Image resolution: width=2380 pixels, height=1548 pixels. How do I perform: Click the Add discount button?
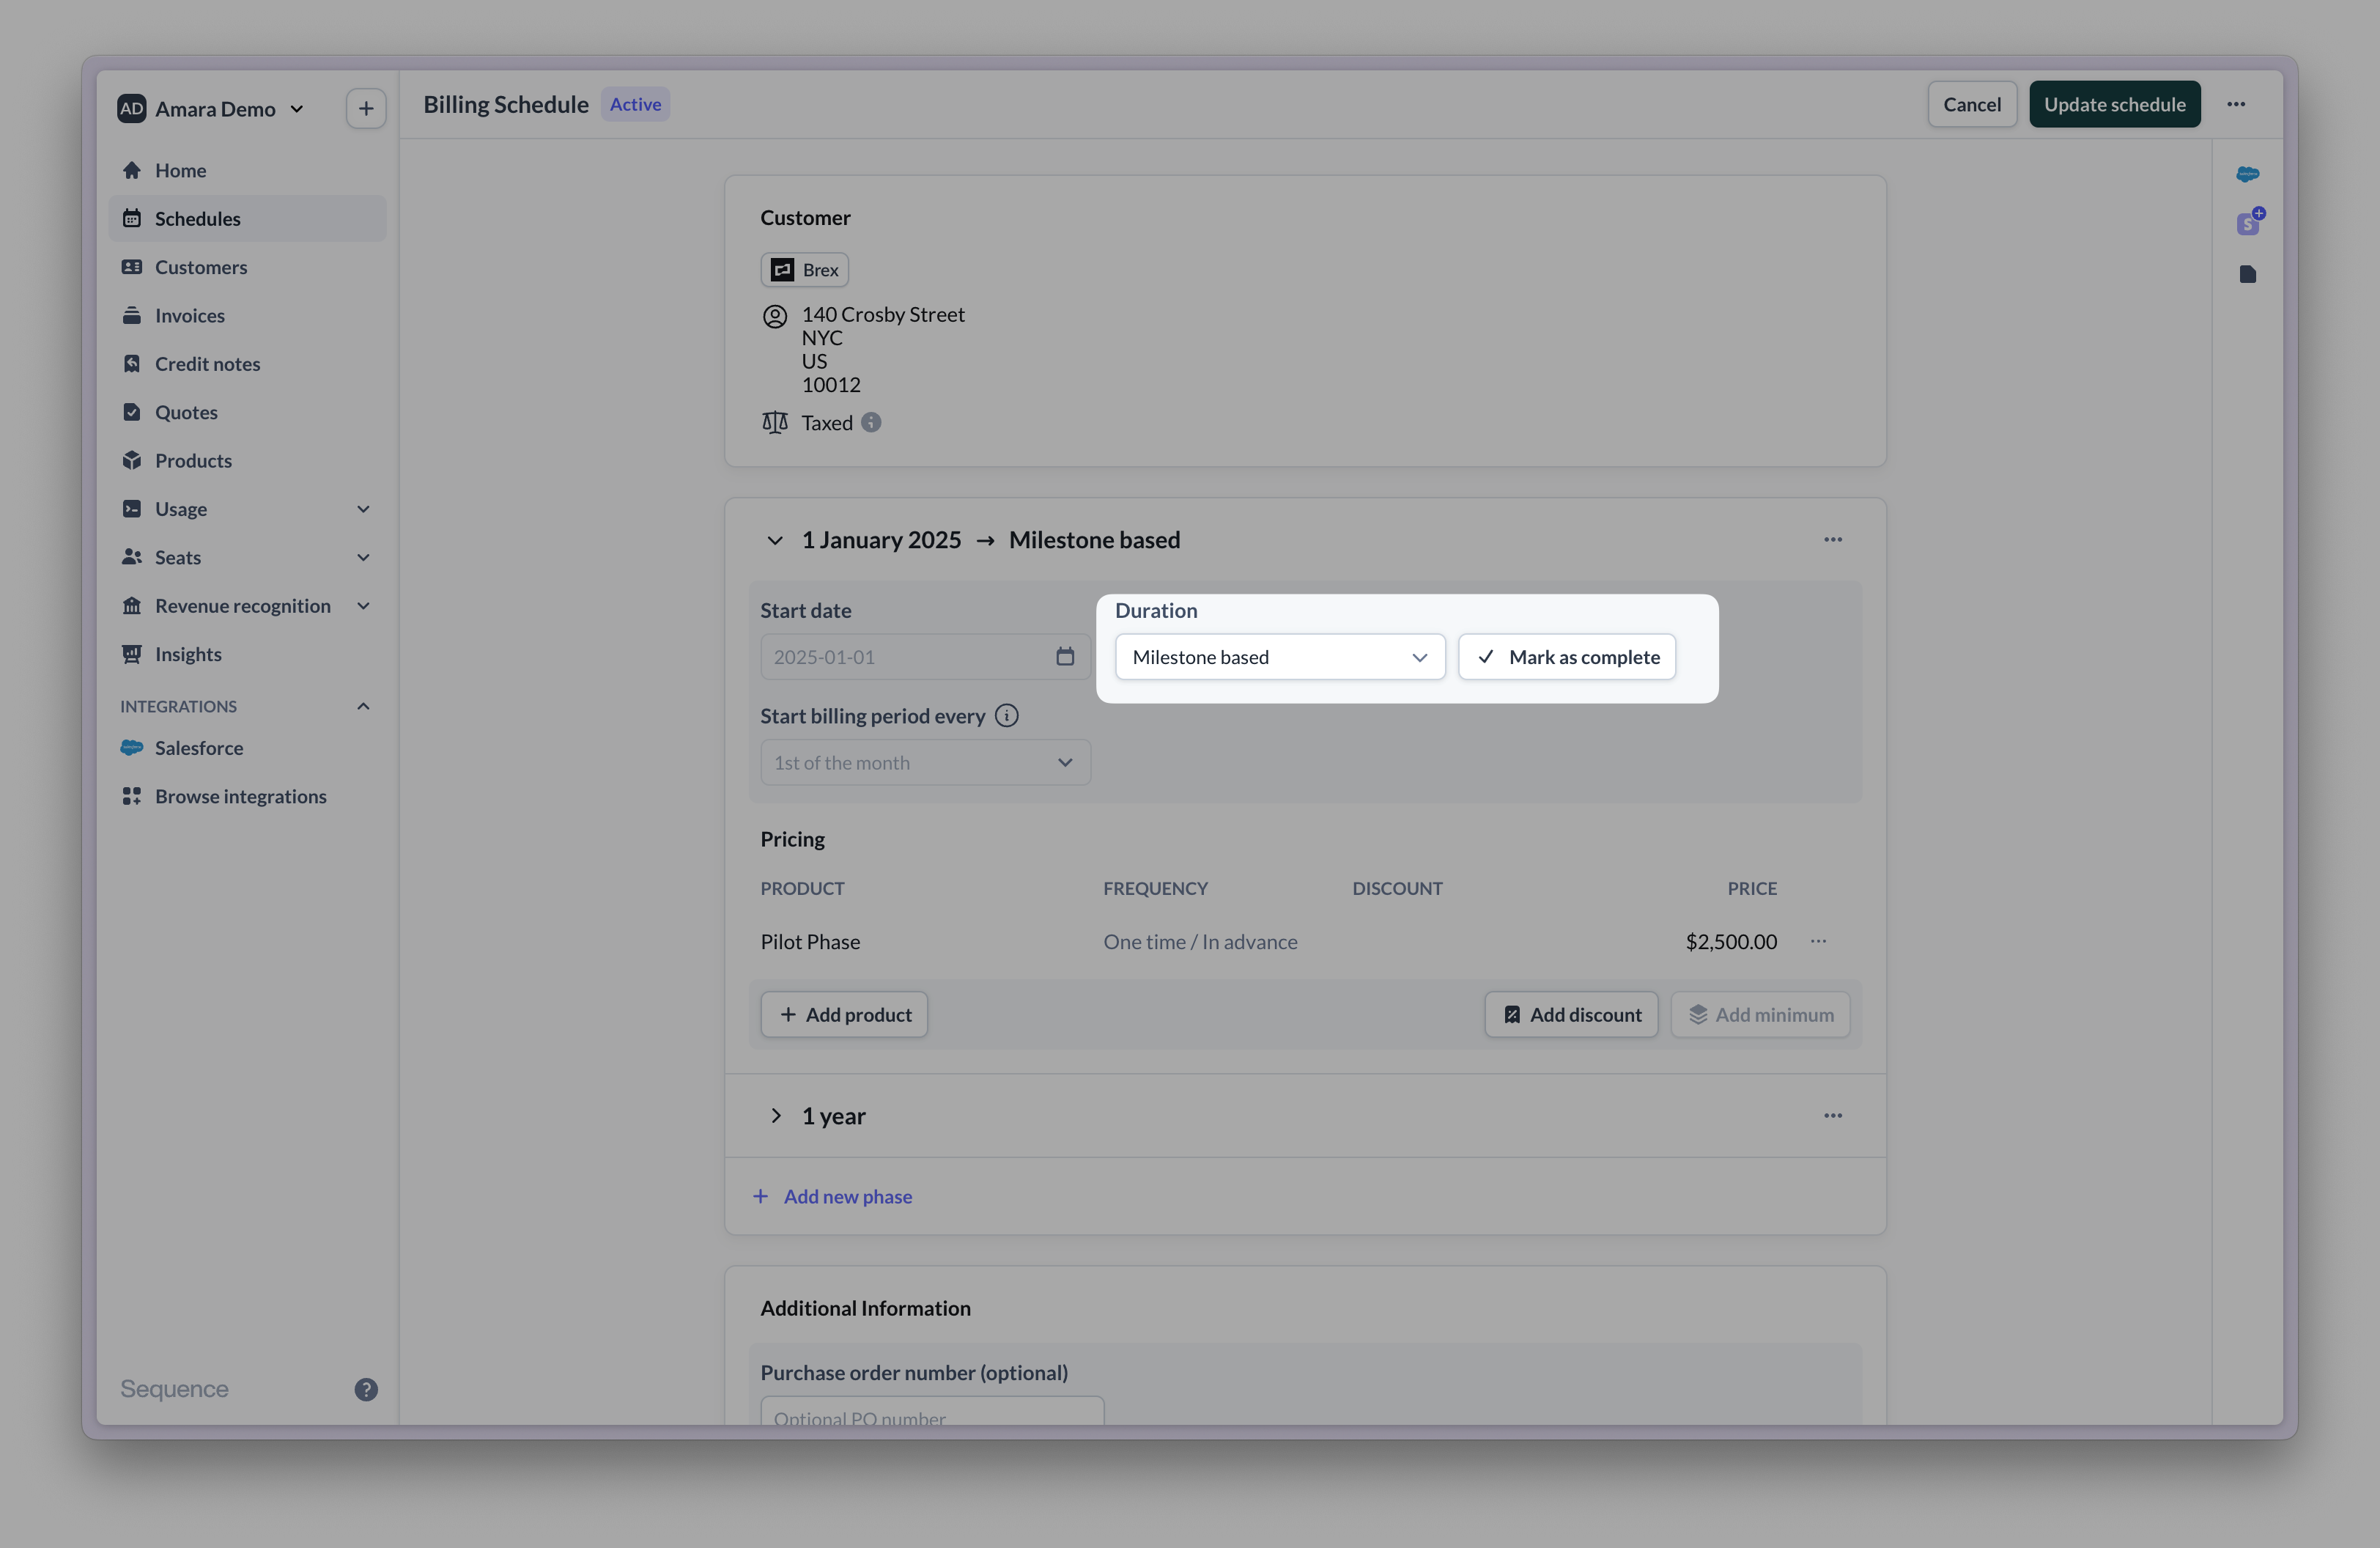(1571, 1015)
